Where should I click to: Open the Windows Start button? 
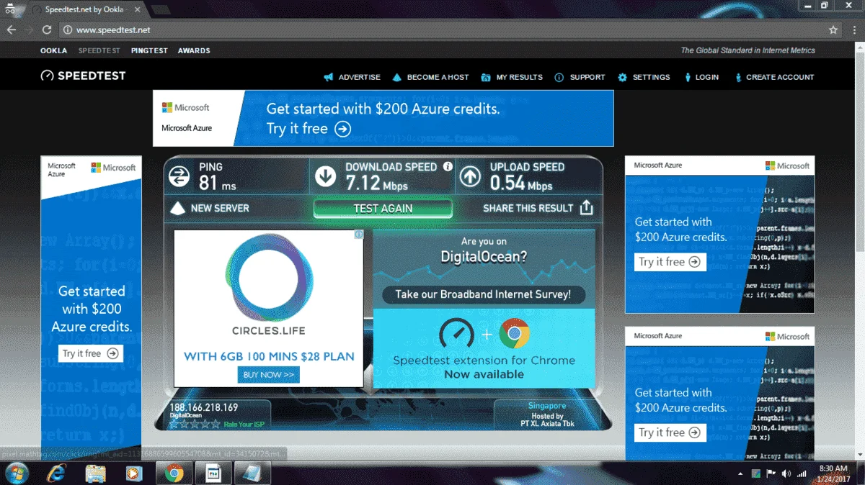[x=17, y=473]
